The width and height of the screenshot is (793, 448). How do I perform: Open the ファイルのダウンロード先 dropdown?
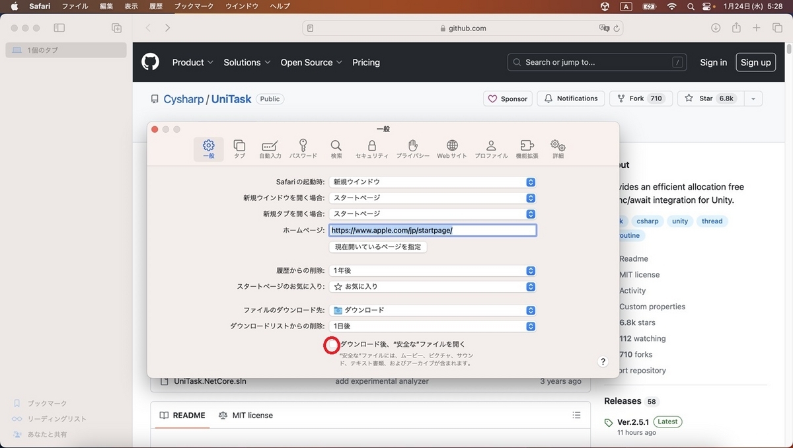pyautogui.click(x=432, y=310)
